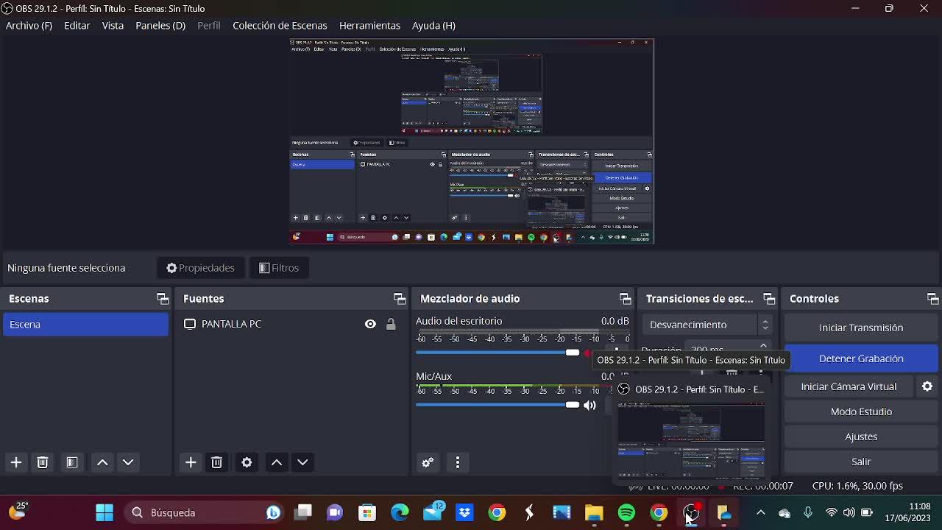
Task: Open scene filters icon in Escenas panel
Action: [72, 462]
